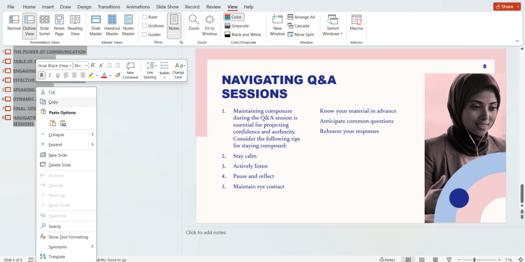Toggle the Gridlines checkbox

coord(145,26)
